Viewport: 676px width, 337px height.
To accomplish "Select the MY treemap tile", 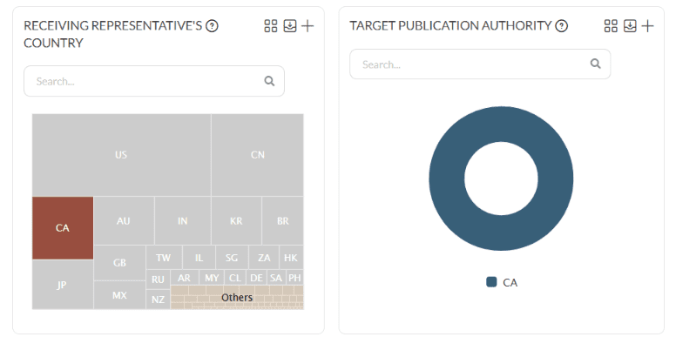I will (211, 278).
